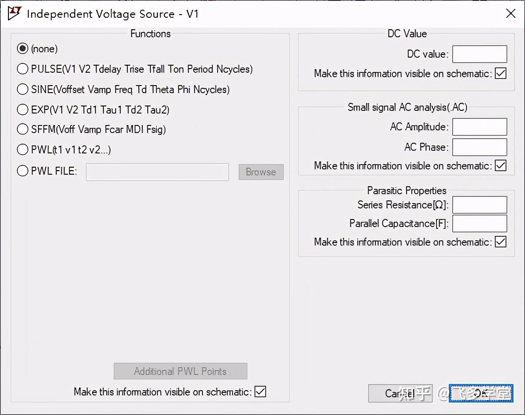Pick the SFFM function option
Viewport: 525px width, 415px height.
click(23, 129)
